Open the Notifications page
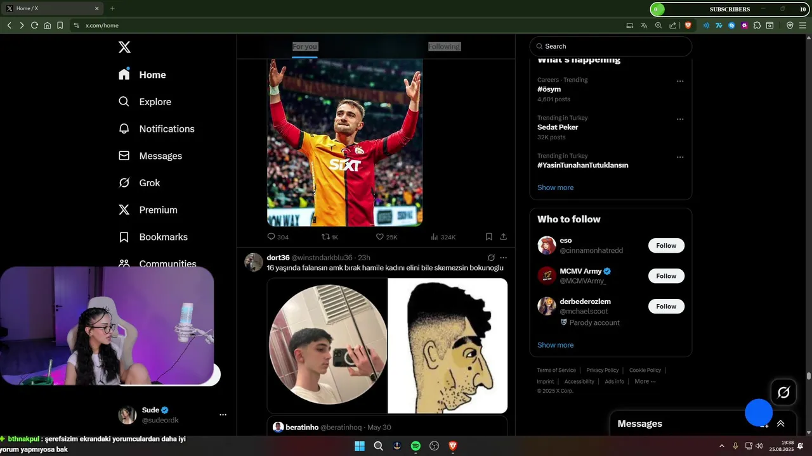The width and height of the screenshot is (812, 456). (x=156, y=129)
